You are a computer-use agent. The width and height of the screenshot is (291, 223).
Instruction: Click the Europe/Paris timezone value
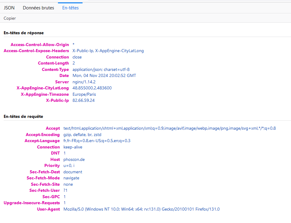tap(84, 94)
